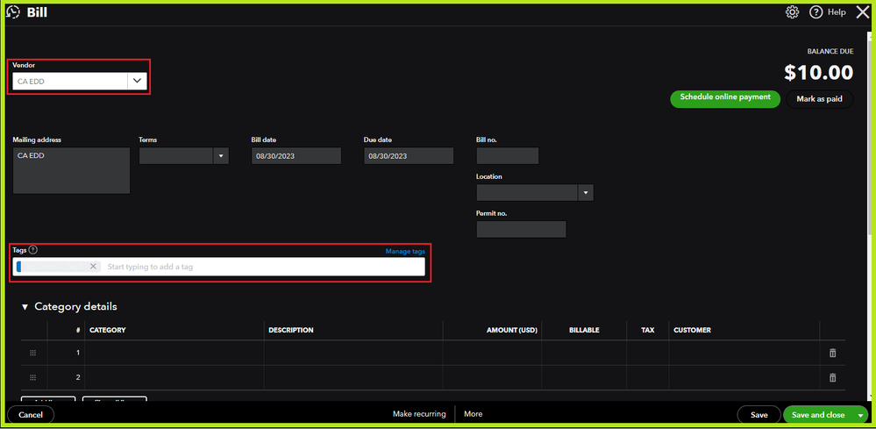The width and height of the screenshot is (876, 429).
Task: Open the Save and close options arrow
Action: pos(860,415)
